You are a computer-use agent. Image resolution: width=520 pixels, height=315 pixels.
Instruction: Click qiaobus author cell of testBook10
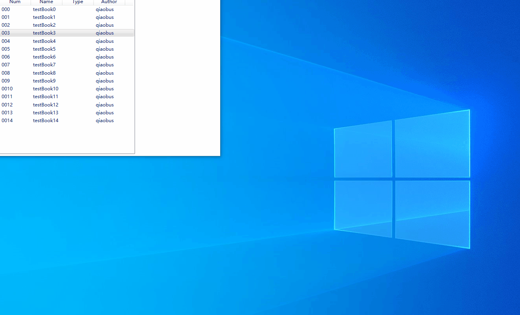tap(105, 88)
